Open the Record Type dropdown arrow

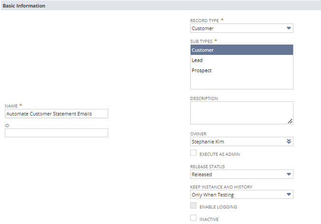pos(289,28)
